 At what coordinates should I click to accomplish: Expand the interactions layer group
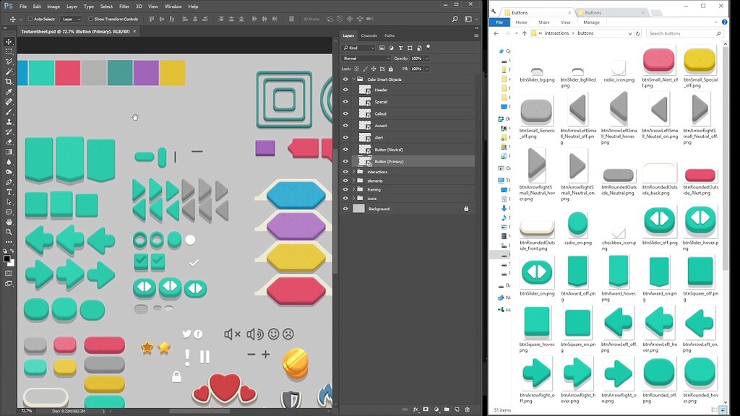pos(353,173)
